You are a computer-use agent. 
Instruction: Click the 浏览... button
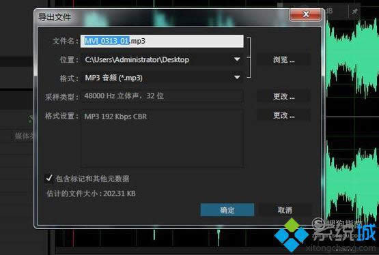[283, 59]
